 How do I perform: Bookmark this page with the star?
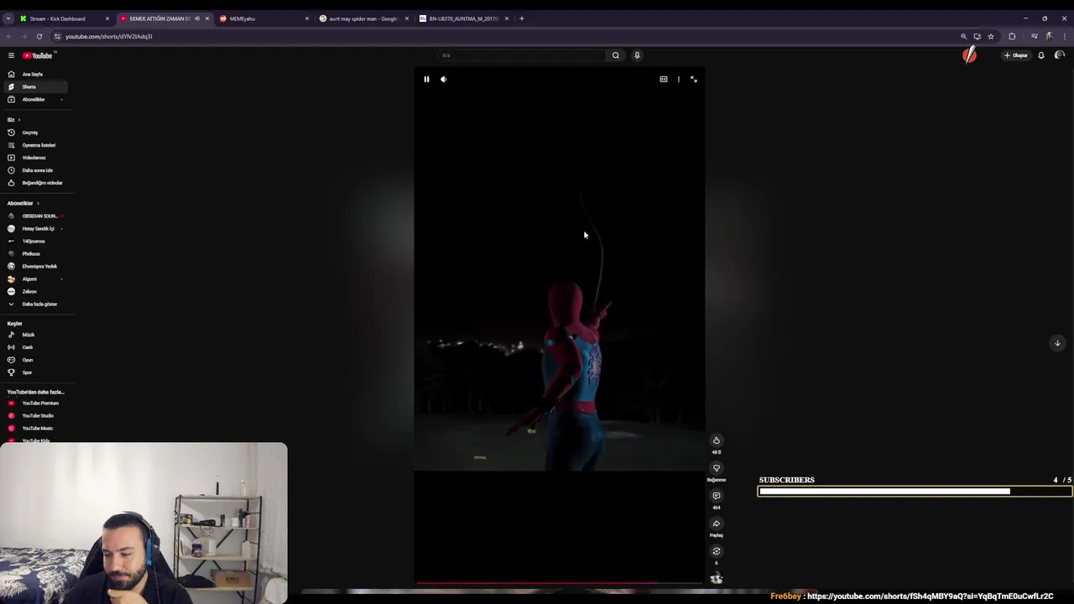tap(991, 36)
